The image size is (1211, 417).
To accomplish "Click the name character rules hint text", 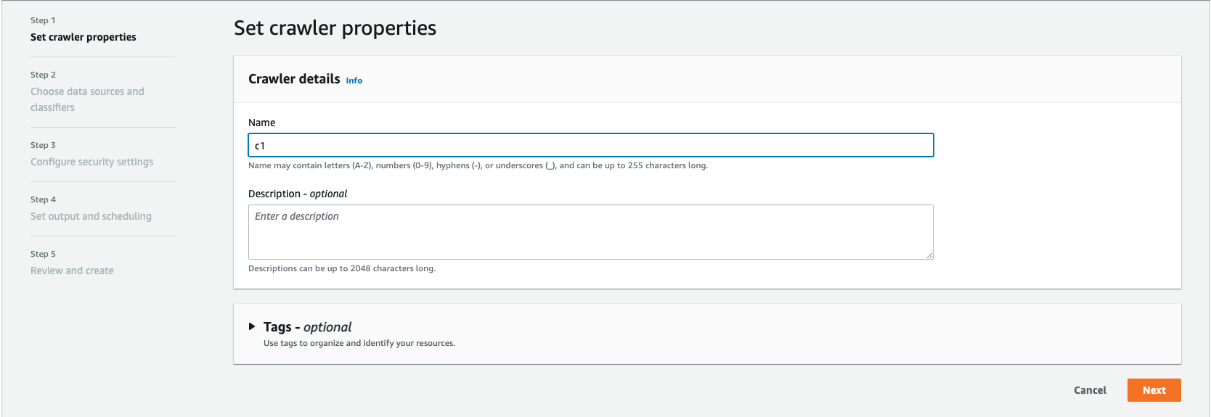I will point(478,165).
